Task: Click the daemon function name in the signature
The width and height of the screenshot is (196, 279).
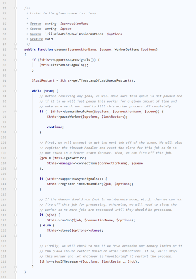Action: click(60, 50)
